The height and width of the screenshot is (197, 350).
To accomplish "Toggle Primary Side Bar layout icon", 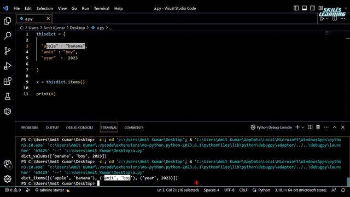I will click(296, 8).
